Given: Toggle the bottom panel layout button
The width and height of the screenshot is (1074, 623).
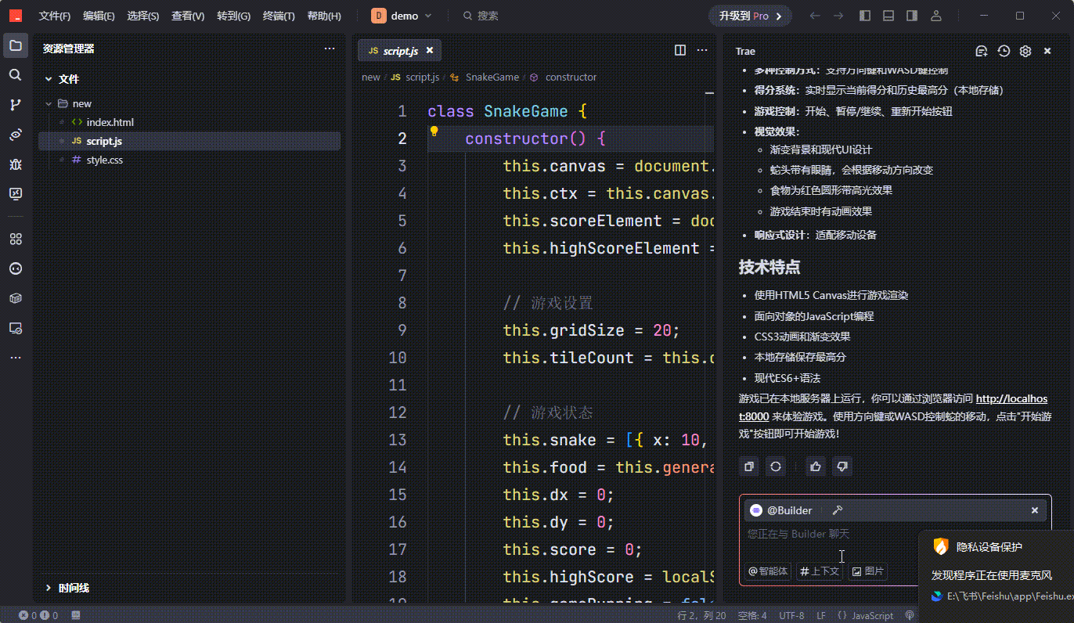Looking at the screenshot, I should [x=888, y=16].
